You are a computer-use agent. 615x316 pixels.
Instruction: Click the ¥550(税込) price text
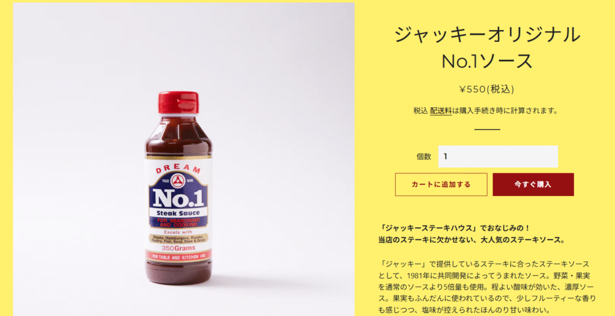[x=486, y=89]
